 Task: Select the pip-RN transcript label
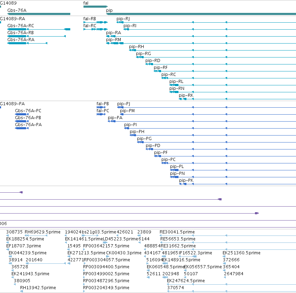[x=177, y=88]
